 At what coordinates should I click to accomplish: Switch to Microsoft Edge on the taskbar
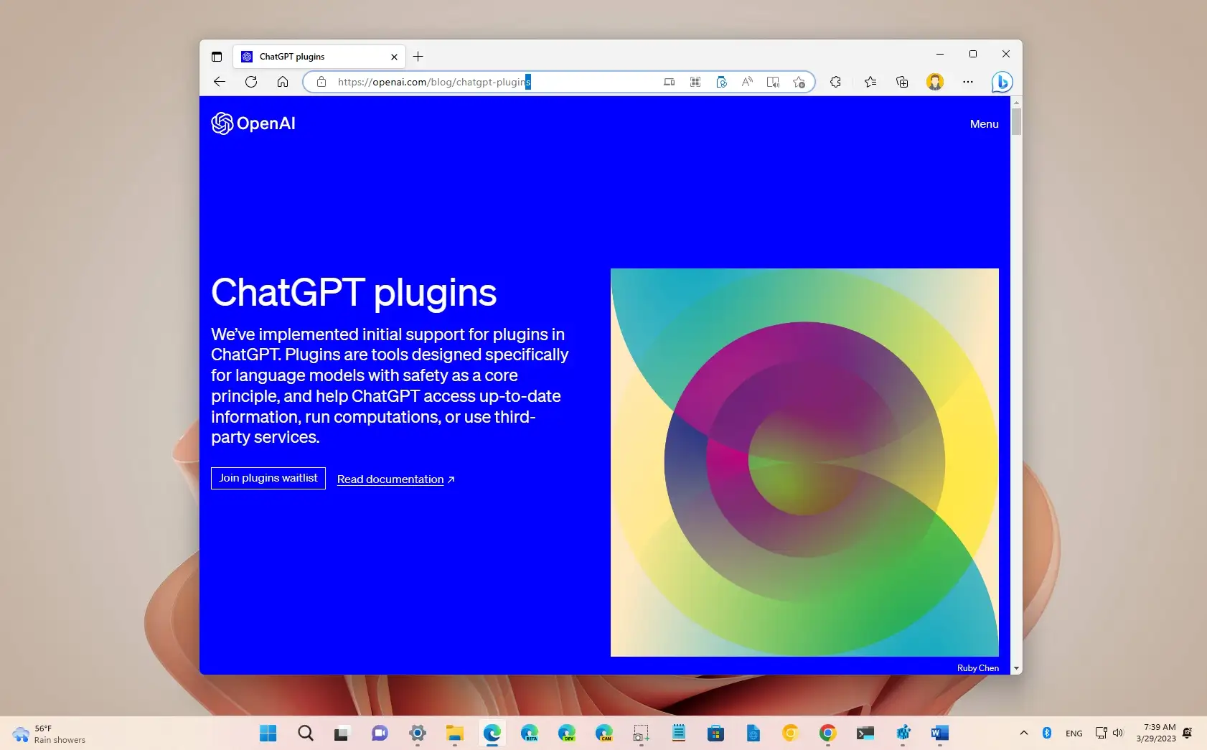492,733
